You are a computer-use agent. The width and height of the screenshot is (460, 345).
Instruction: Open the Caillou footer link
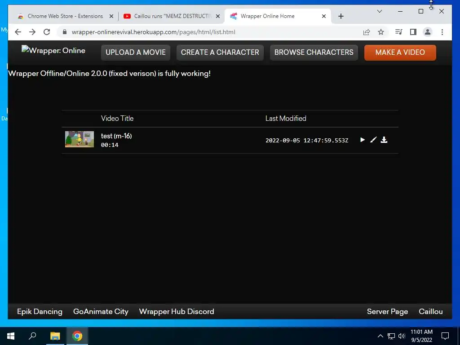click(x=431, y=312)
